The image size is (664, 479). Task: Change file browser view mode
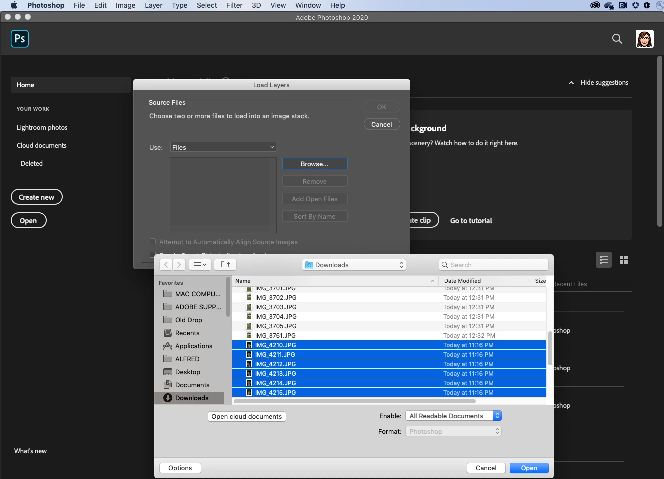click(x=200, y=265)
